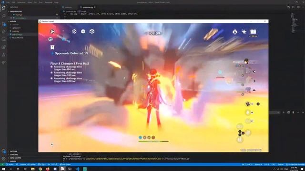The width and height of the screenshot is (305, 171).
Task: Click the eye-shaped diamond icon in game HUD
Action: [x=74, y=31]
